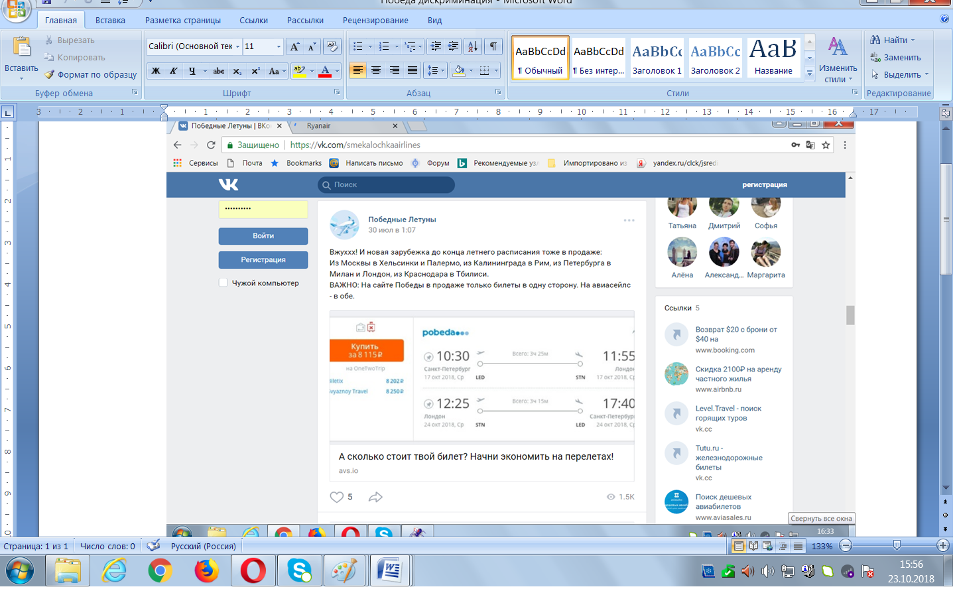Apply the Заголовок 1 style

point(657,58)
